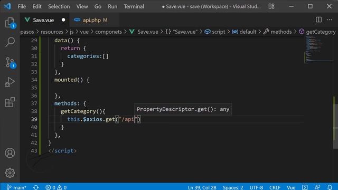Open the Explorer view in activity bar
The height and width of the screenshot is (190, 338).
tap(10, 23)
